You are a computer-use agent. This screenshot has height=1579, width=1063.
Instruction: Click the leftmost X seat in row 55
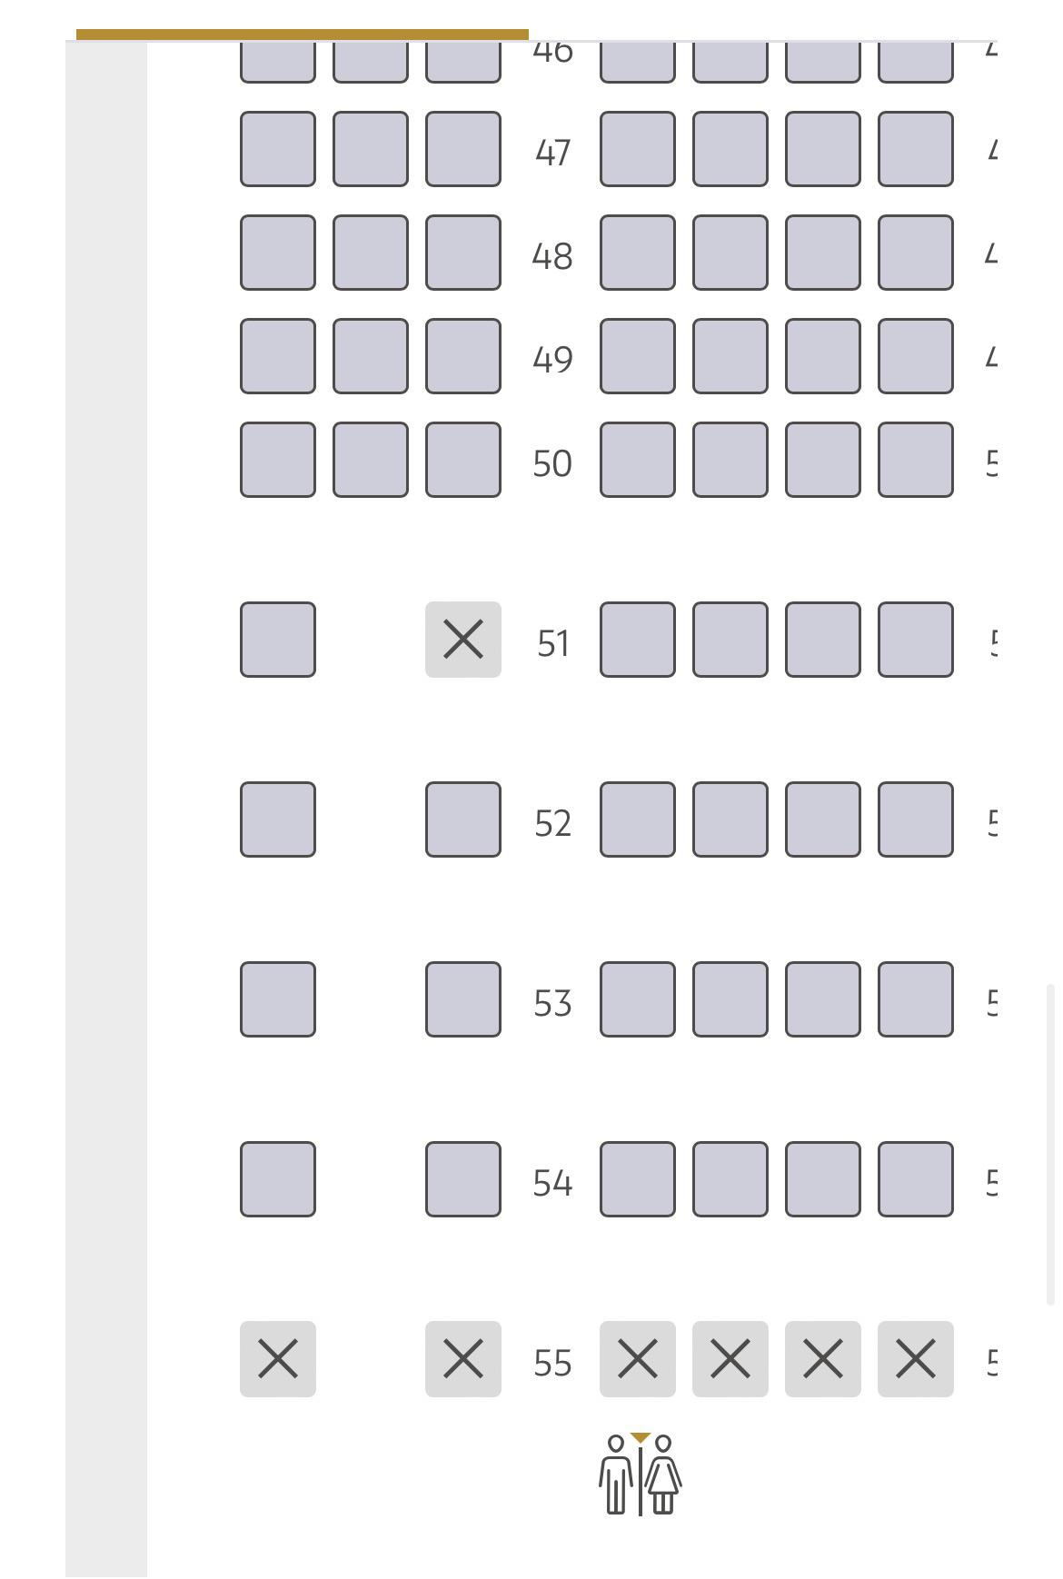(x=277, y=1359)
